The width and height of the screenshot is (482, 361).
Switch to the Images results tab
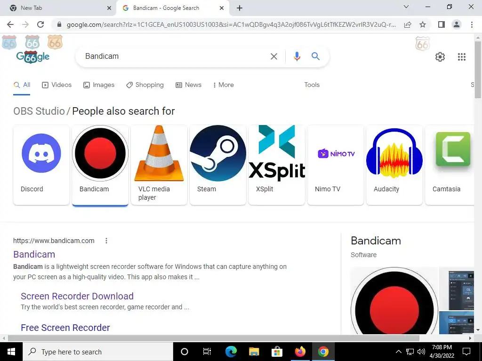click(99, 85)
